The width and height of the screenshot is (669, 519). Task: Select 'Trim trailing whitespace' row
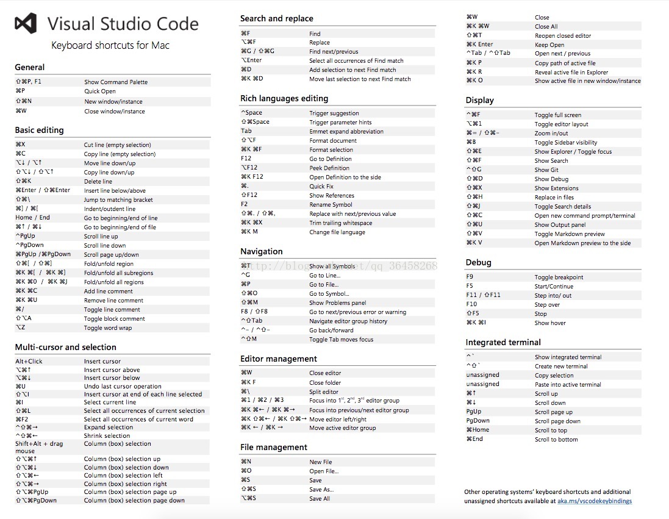click(x=337, y=223)
